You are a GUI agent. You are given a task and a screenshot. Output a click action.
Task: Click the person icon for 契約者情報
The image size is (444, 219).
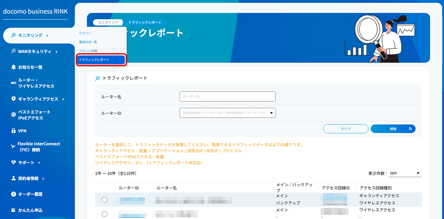(x=14, y=179)
